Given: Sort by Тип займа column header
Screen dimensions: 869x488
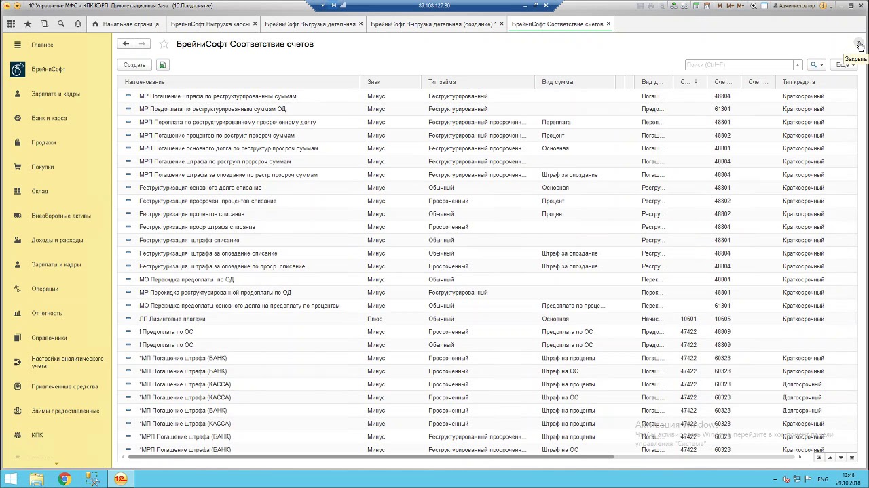Looking at the screenshot, I should coord(478,82).
